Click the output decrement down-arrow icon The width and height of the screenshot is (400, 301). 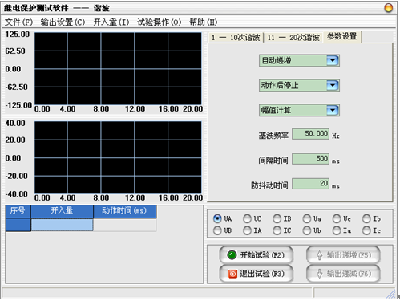pyautogui.click(x=319, y=274)
